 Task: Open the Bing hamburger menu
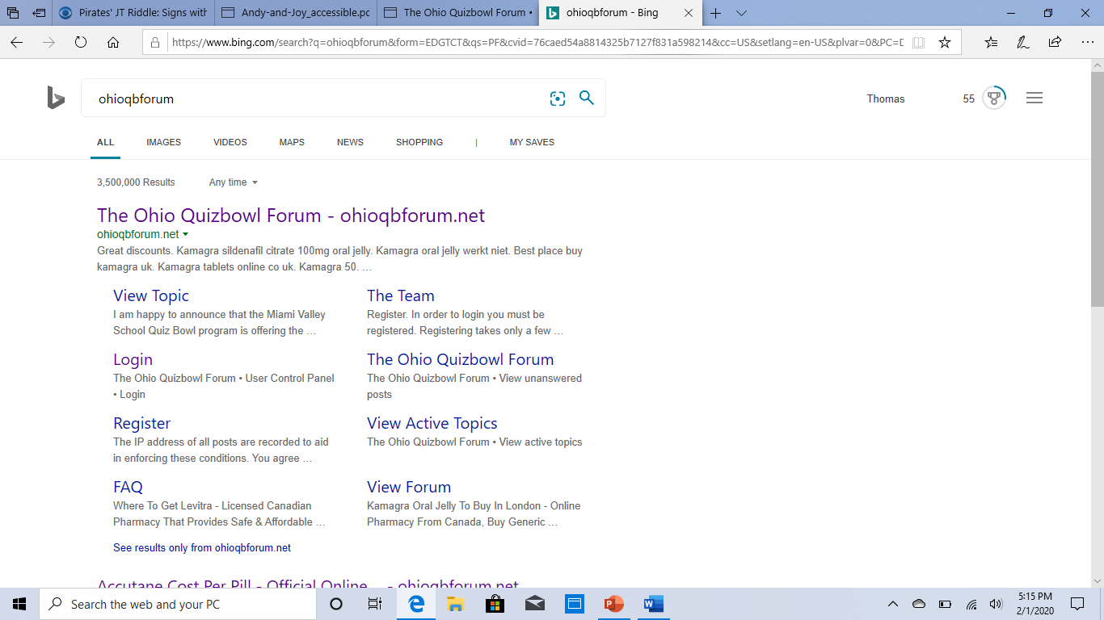1034,97
